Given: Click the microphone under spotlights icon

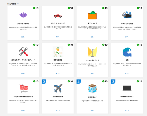Looking at the screenshot, I should coord(92,52).
